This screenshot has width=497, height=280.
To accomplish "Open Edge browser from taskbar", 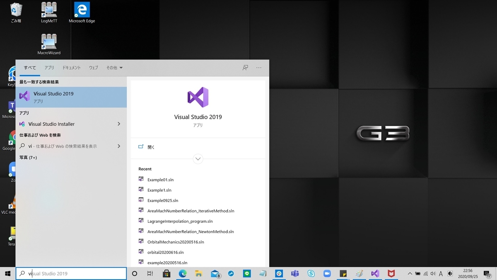I will (x=183, y=273).
